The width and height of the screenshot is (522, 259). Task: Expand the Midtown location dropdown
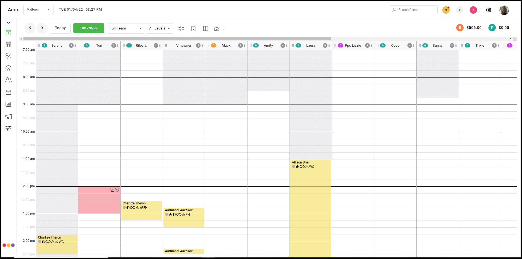tap(38, 10)
